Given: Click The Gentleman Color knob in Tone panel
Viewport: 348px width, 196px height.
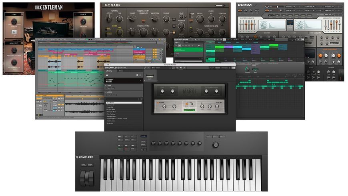Looking at the screenshot, I should (x=14, y=22).
